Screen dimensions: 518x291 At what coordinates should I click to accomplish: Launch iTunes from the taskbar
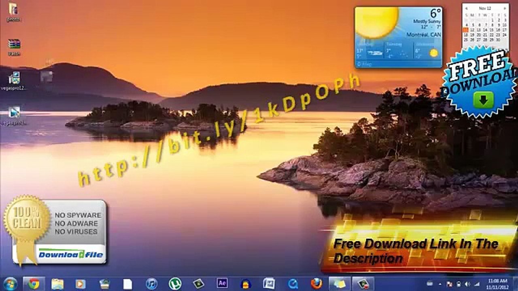[x=151, y=284]
